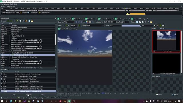Open the Channels RGBA dropdown

tap(69, 22)
